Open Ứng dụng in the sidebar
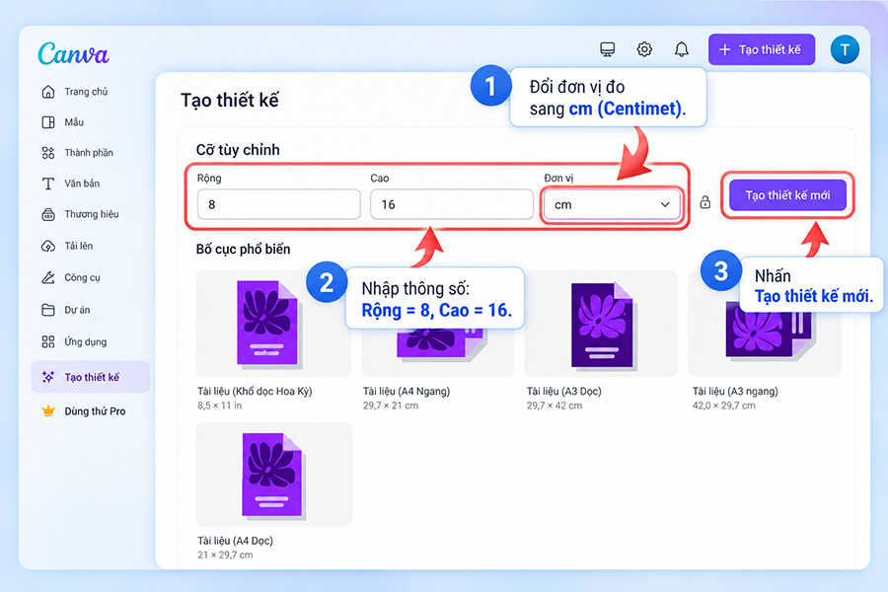The height and width of the screenshot is (592, 888). point(86,341)
